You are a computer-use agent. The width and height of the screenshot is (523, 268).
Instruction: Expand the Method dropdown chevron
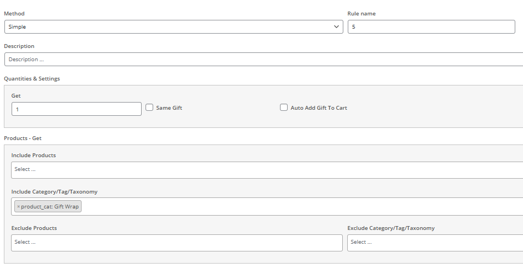click(x=337, y=26)
